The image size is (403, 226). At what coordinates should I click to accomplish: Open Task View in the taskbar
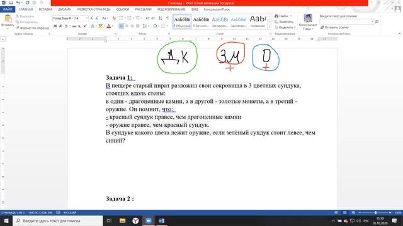pos(109,220)
